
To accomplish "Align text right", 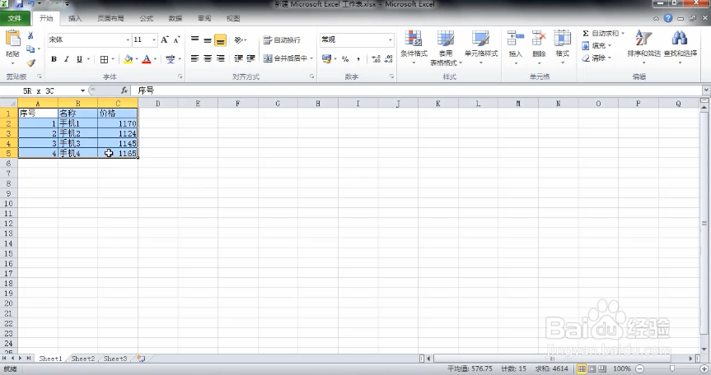I will tap(220, 58).
